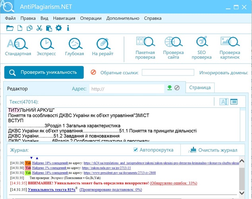This screenshot has width=252, height=199.
Task: Switch to the Страница tab
Action: pos(200,88)
